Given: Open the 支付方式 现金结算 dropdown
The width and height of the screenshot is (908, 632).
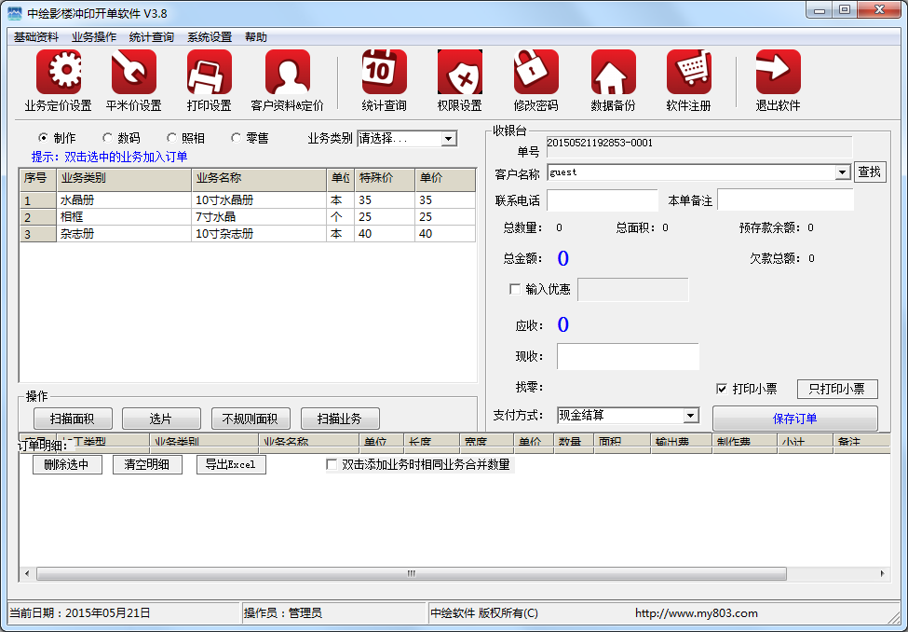Looking at the screenshot, I should pos(690,415).
